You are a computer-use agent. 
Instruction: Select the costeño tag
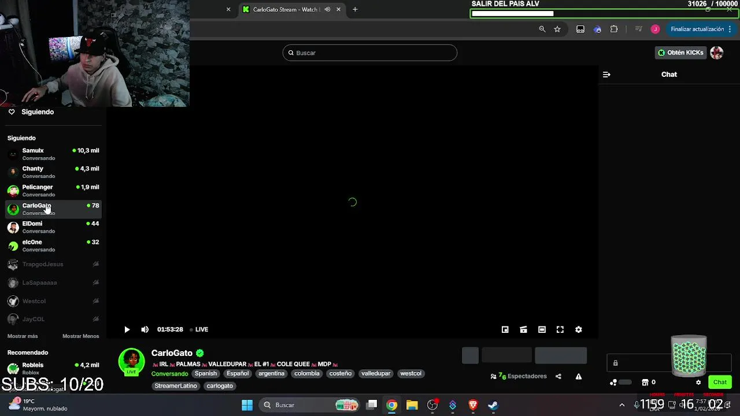(341, 374)
